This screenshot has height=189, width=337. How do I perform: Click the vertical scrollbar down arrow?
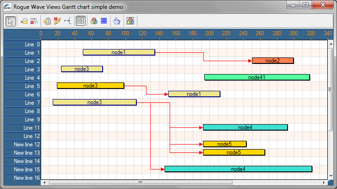330,176
